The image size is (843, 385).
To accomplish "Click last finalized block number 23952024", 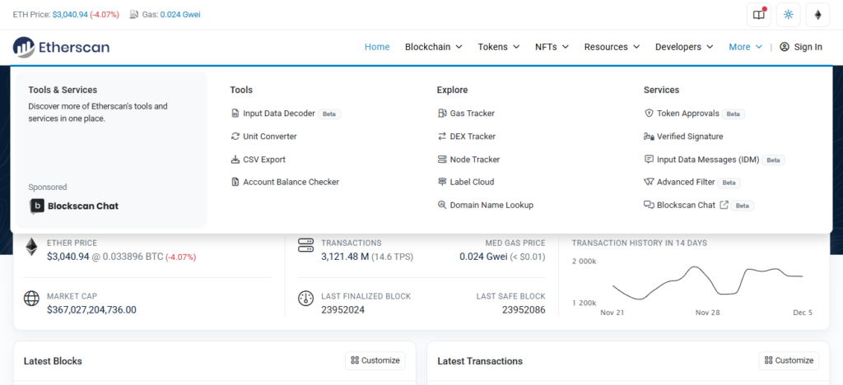I will (x=343, y=310).
